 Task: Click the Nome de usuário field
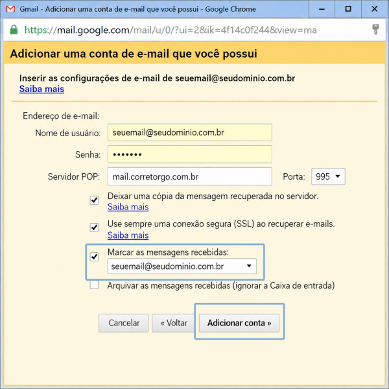(190, 132)
